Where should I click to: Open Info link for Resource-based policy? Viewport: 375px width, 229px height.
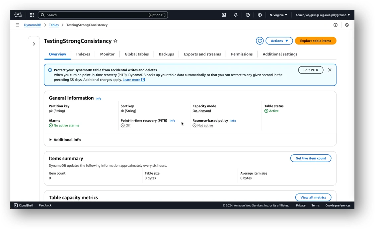(233, 120)
